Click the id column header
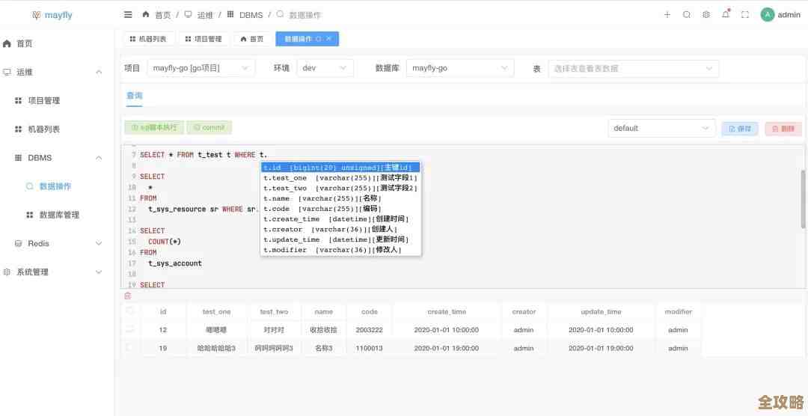This screenshot has height=416, width=808. pos(163,311)
